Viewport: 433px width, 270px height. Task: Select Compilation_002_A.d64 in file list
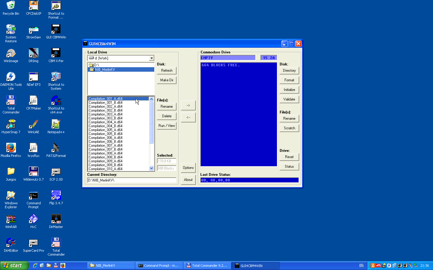(118, 106)
